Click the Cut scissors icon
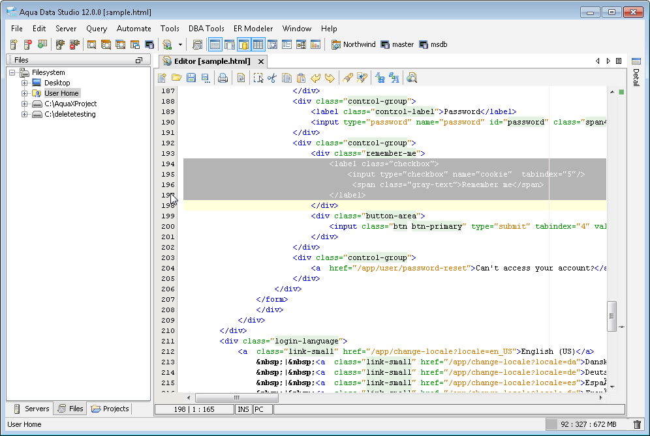 [272, 78]
